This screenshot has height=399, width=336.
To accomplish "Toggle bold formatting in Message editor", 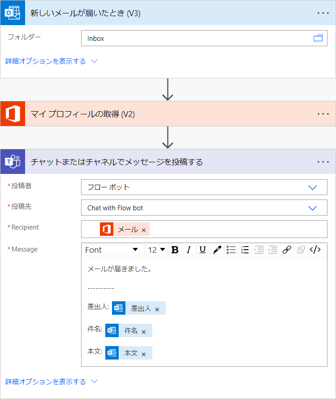I will pos(175,250).
